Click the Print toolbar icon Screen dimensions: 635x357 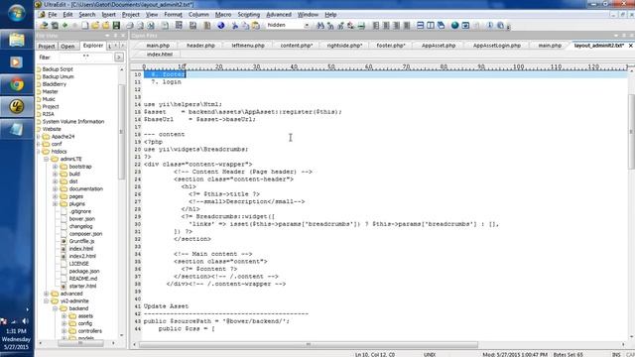click(x=130, y=26)
